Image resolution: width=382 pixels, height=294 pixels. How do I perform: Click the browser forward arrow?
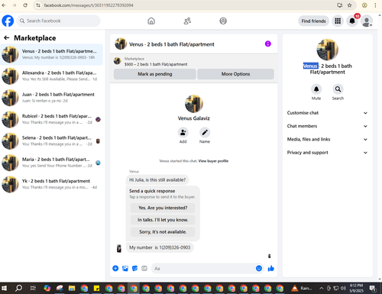coord(15,5)
